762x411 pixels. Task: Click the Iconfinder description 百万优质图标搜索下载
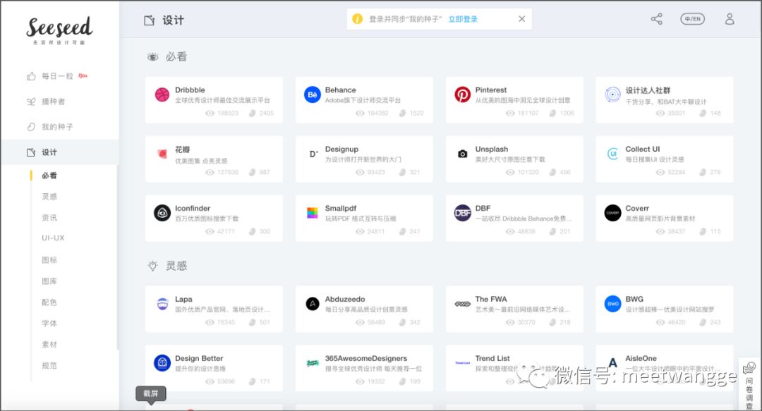pos(207,219)
